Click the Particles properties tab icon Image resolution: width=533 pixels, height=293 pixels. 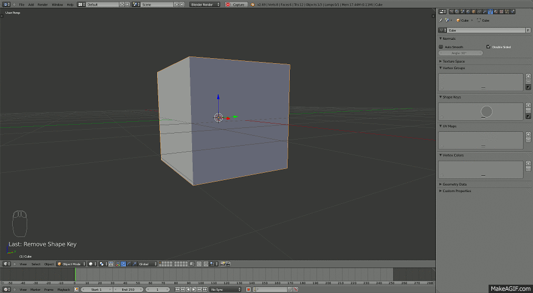pyautogui.click(x=507, y=12)
